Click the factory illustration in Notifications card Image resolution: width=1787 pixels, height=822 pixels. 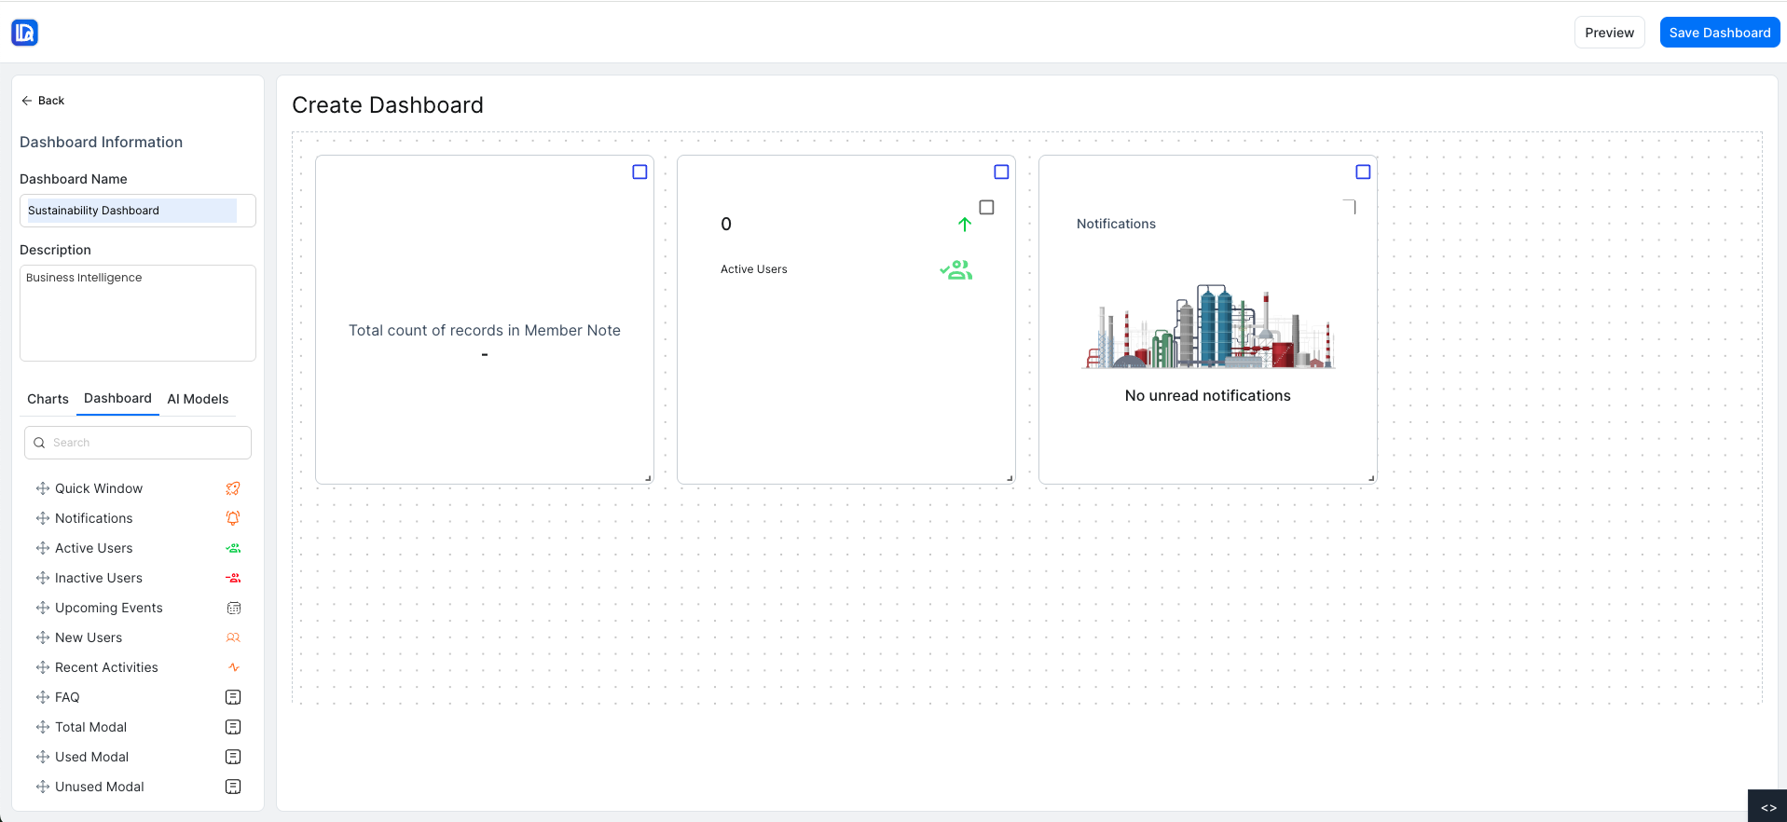[x=1208, y=326]
